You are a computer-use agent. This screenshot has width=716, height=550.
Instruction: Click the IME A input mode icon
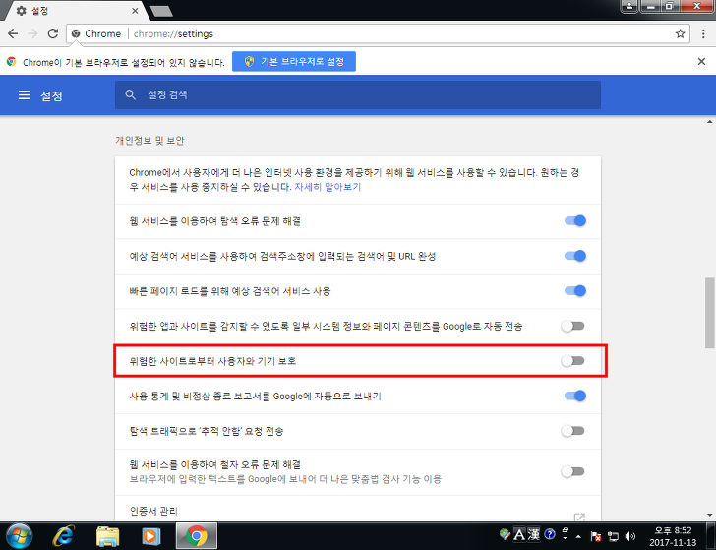[x=519, y=534]
